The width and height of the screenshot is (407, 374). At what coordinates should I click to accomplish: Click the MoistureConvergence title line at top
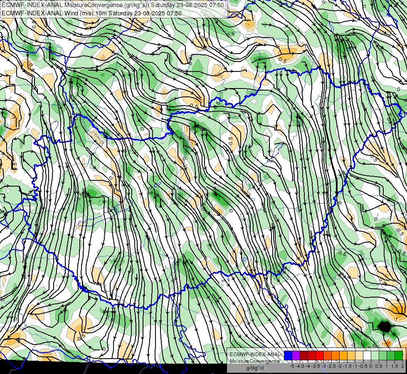pyautogui.click(x=113, y=5)
